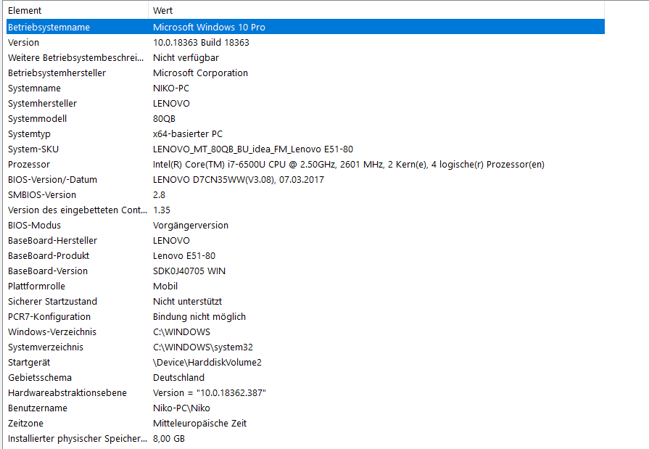
Task: Select the Gebietsschema row
Action: [x=305, y=378]
